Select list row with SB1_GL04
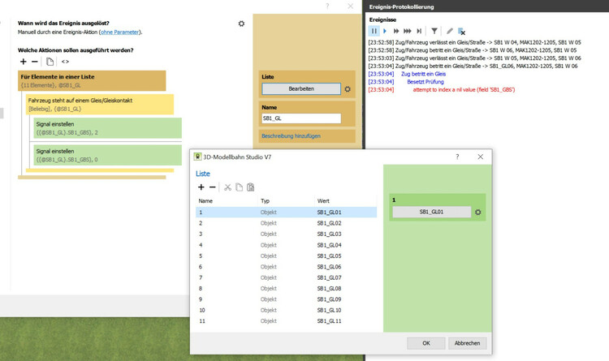Image resolution: width=609 pixels, height=361 pixels. point(287,245)
